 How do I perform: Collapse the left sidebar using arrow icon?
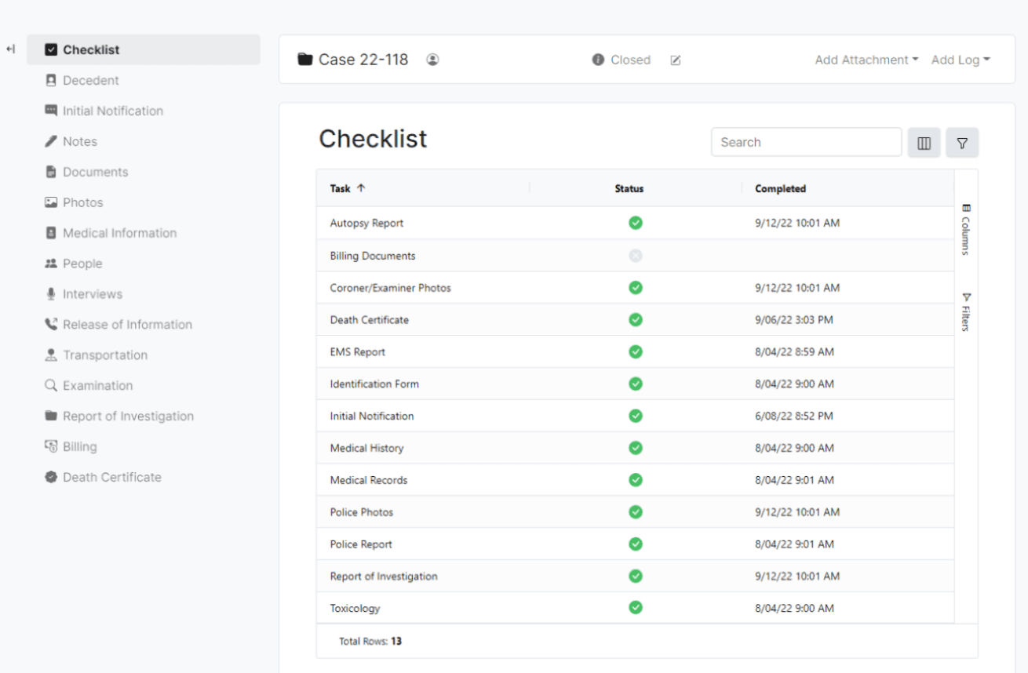click(10, 49)
